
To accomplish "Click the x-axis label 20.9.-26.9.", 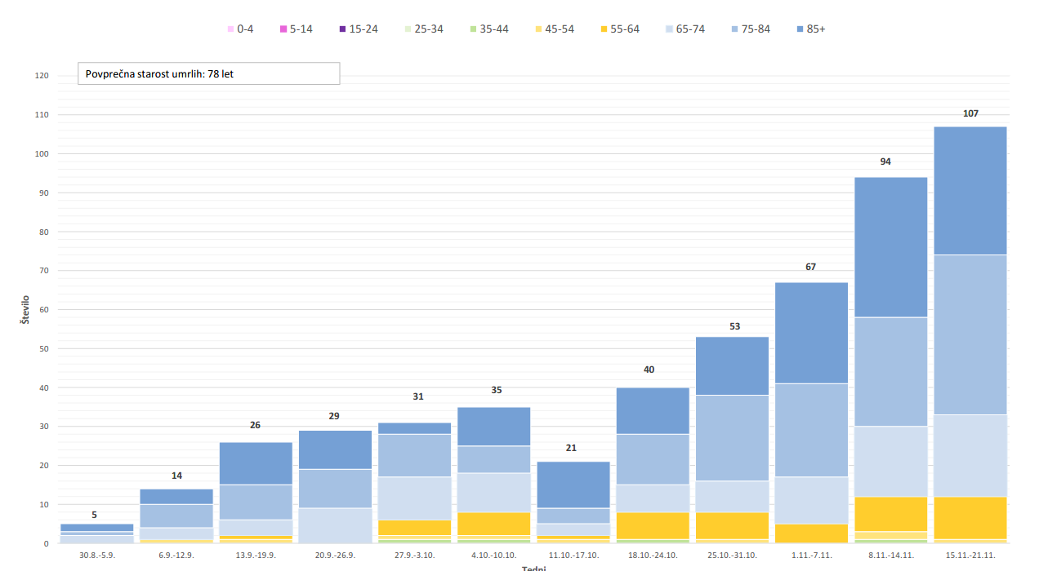I will pos(335,555).
